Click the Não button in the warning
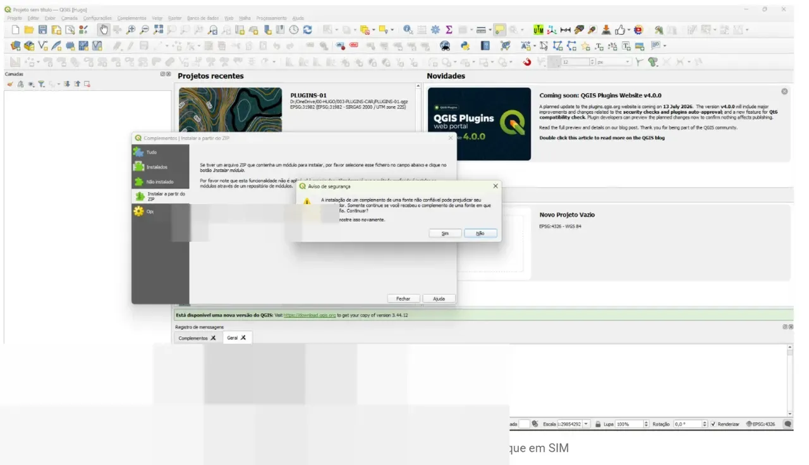Screen dimensions: 809x465 pyautogui.click(x=480, y=233)
